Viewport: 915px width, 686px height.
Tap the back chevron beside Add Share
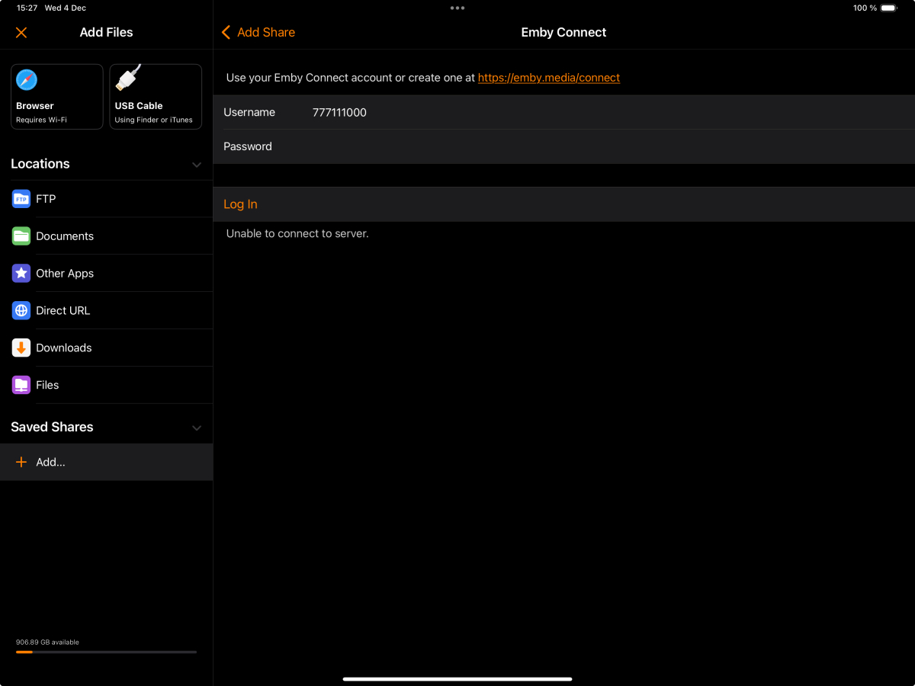click(226, 32)
